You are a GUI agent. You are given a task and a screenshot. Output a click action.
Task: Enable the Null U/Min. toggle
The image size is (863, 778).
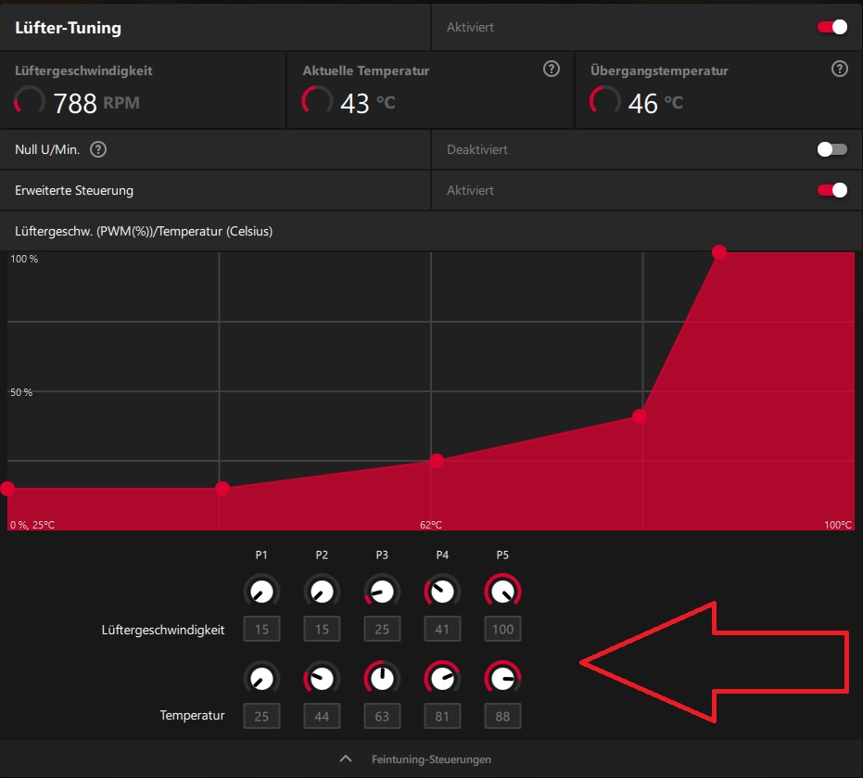[x=832, y=149]
